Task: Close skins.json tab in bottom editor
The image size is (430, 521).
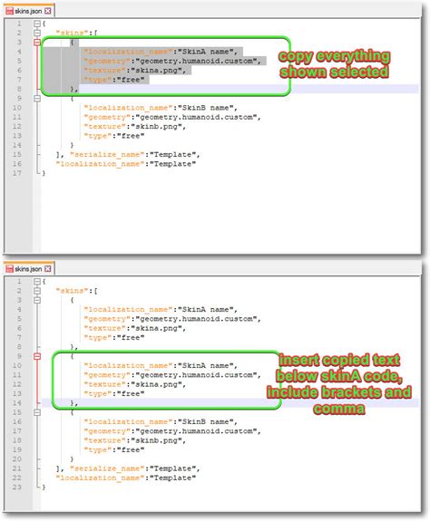Action: pos(48,269)
